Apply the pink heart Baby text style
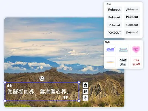The width and height of the screenshot is (148, 111). [x=136, y=50]
